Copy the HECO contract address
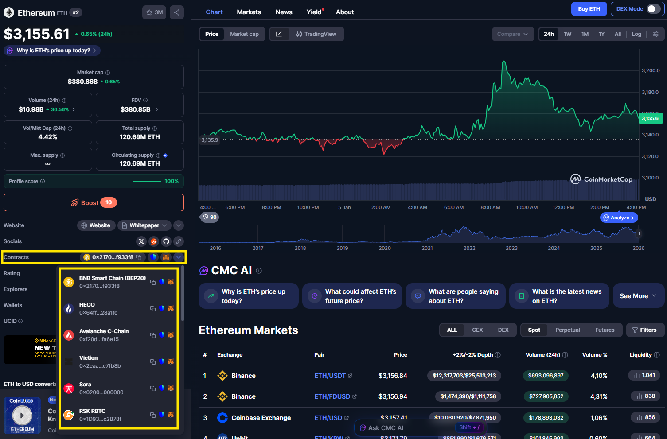 (x=153, y=309)
